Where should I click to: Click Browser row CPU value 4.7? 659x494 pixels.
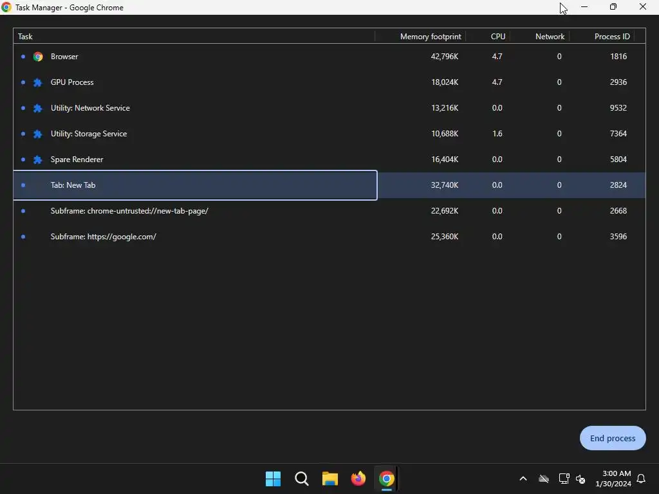(x=497, y=57)
